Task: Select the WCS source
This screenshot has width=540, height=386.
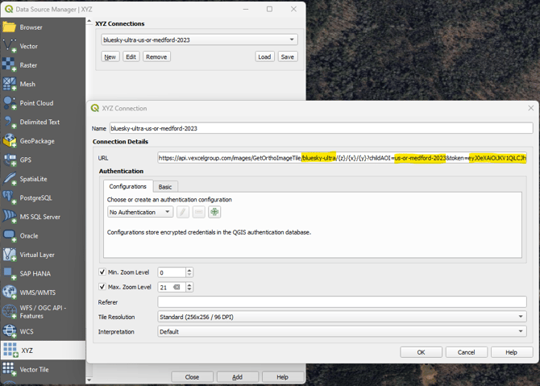Action: tap(43, 331)
